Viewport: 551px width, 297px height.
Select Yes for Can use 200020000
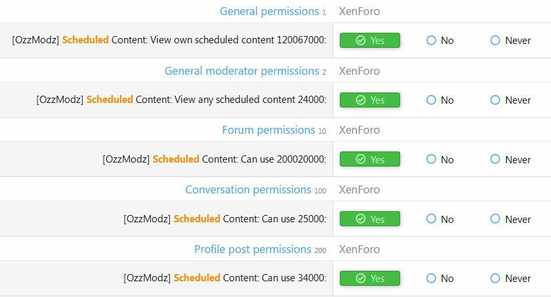tap(369, 159)
